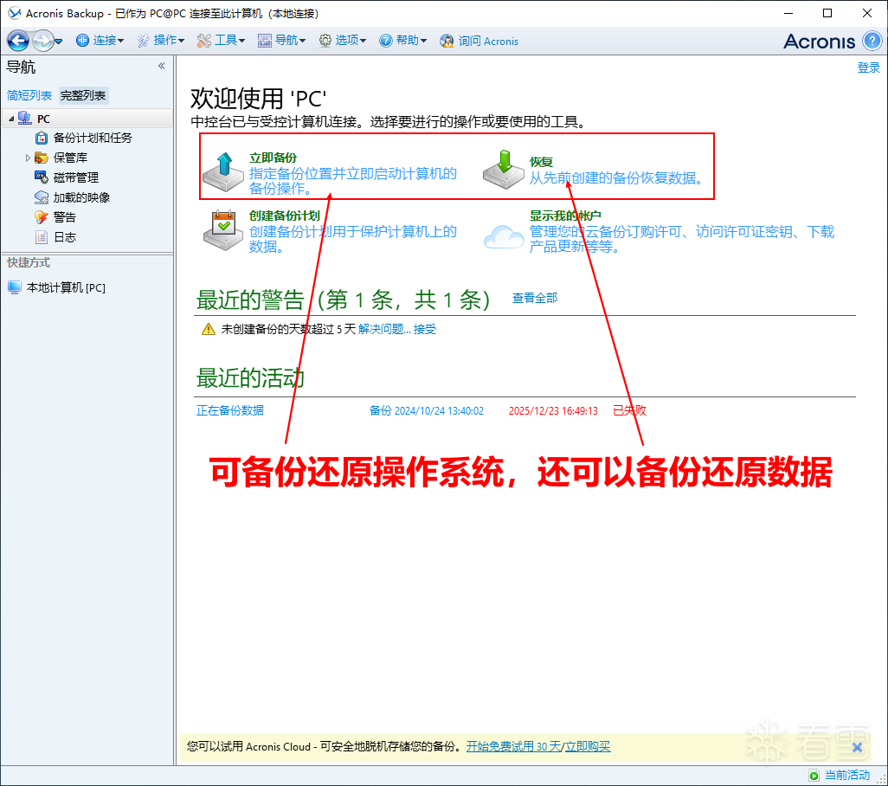Click the 创建备份计划 calendar drive icon
The width and height of the screenshot is (888, 786).
pos(223,230)
